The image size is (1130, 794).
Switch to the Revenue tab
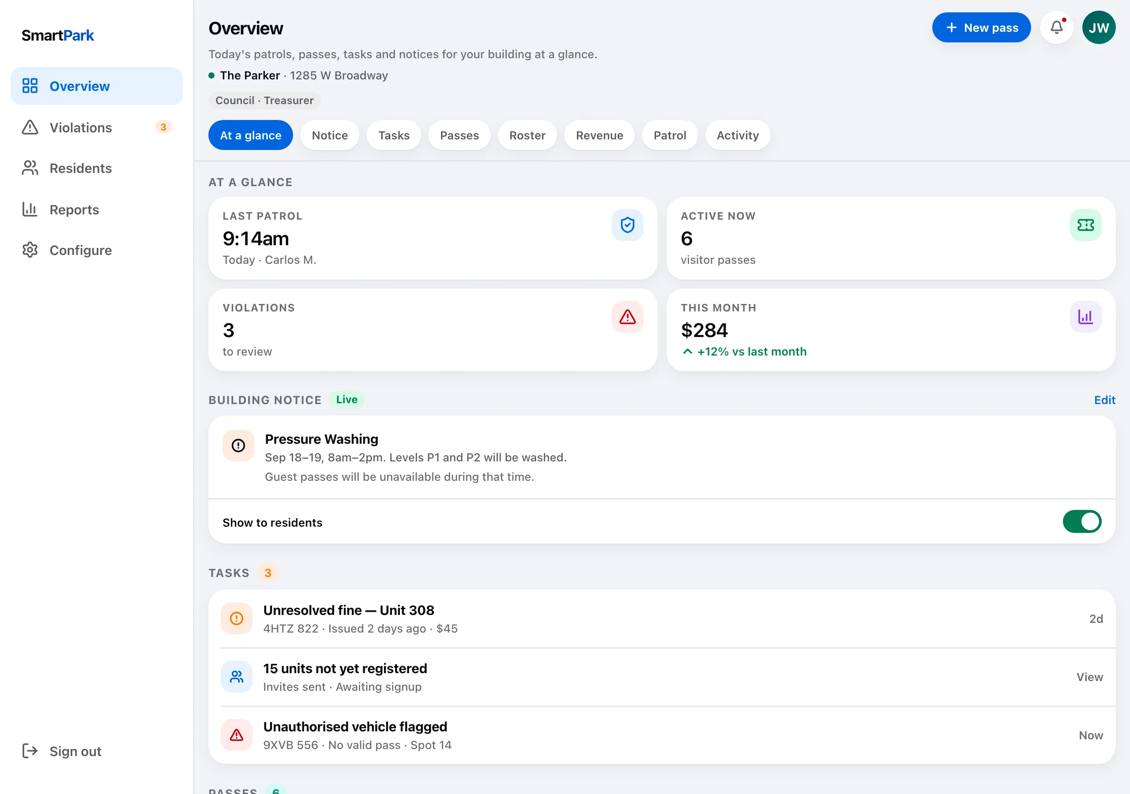tap(599, 135)
